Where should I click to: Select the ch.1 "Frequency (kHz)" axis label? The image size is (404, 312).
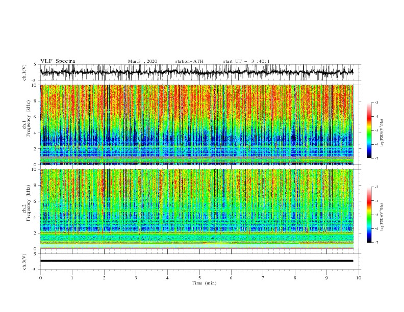pos(29,119)
